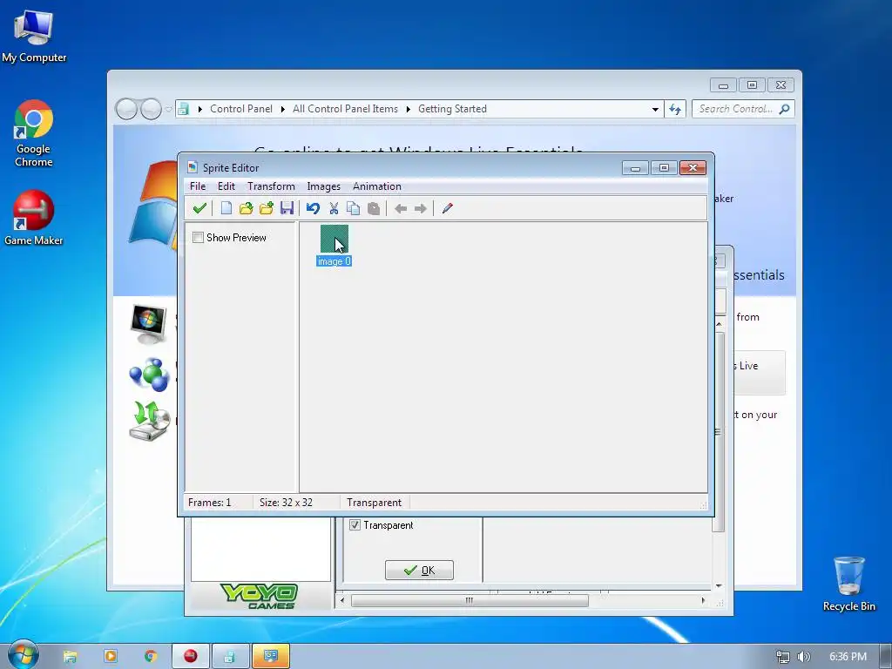Viewport: 892px width, 669px height.
Task: Save sprite with the floppy disk icon
Action: point(287,208)
